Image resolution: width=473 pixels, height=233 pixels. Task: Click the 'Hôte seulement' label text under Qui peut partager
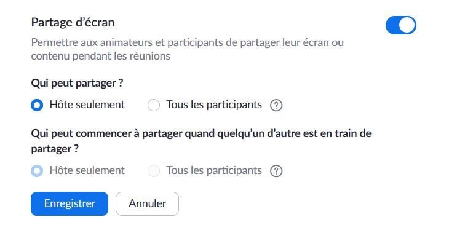87,105
